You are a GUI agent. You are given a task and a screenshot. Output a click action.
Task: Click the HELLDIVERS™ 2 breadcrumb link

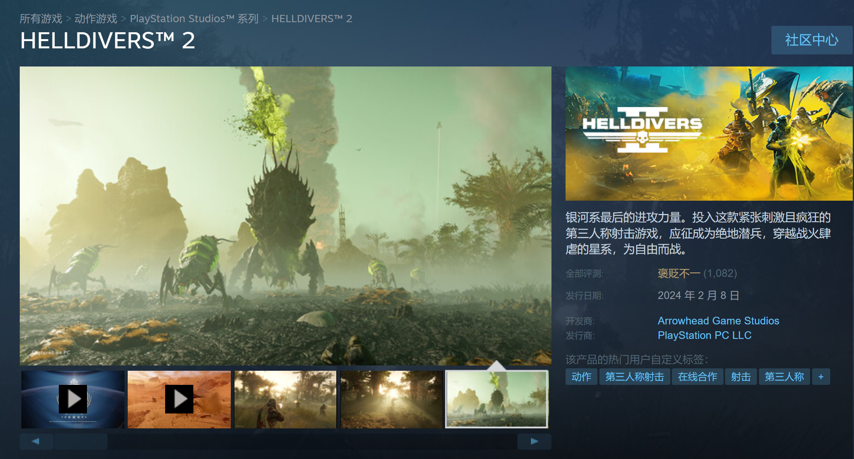(x=312, y=19)
